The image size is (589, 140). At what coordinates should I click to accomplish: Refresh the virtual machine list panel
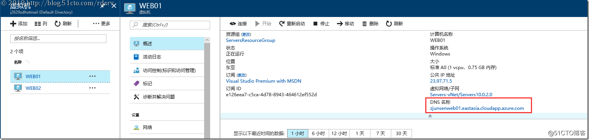[x=63, y=23]
